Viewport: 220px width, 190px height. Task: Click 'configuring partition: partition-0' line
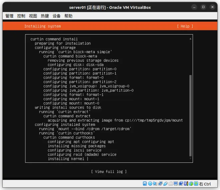[80, 69]
